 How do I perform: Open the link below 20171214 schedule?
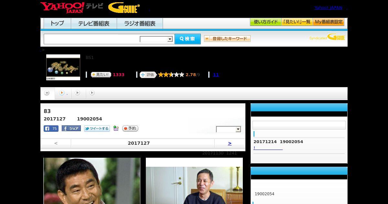(x=268, y=148)
